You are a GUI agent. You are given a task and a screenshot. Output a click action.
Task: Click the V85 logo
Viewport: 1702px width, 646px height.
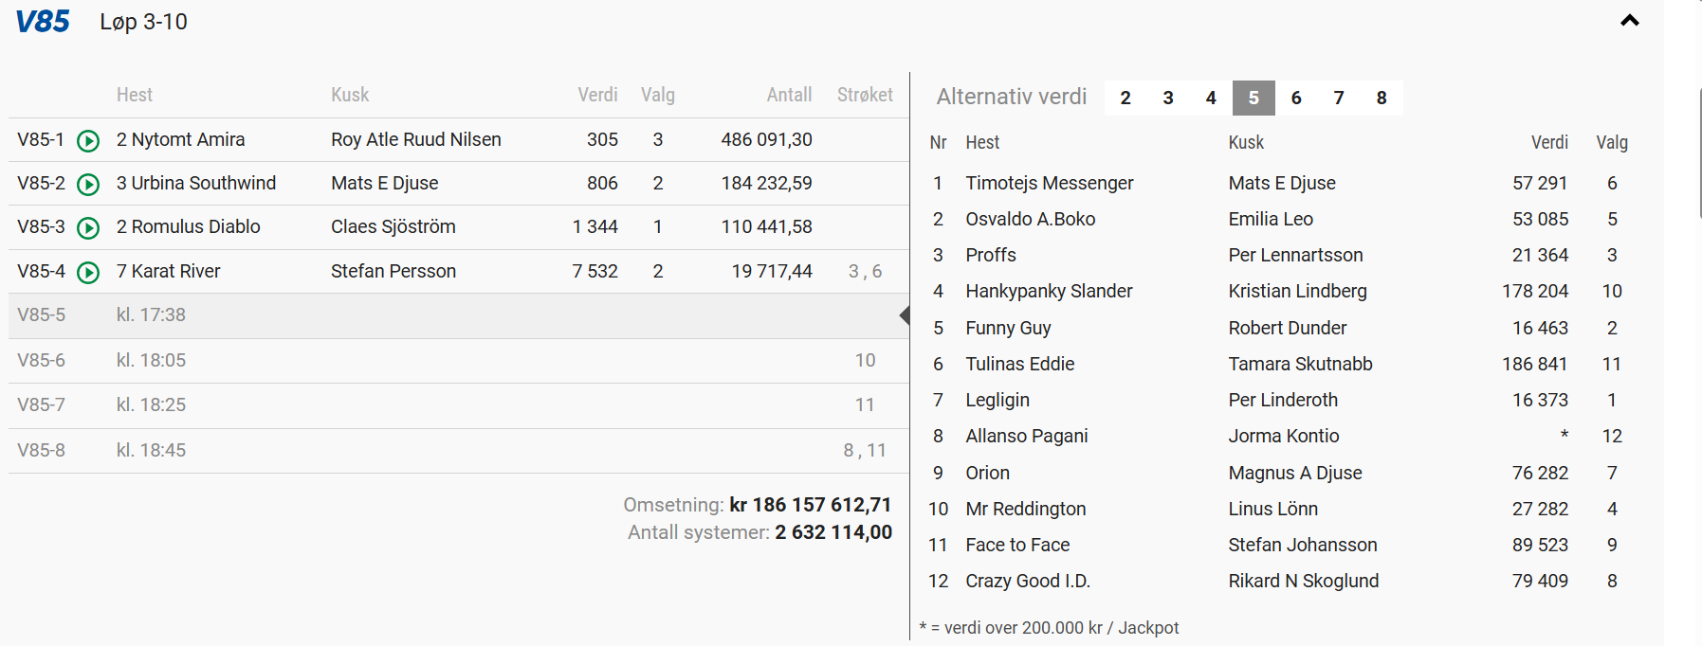[43, 22]
